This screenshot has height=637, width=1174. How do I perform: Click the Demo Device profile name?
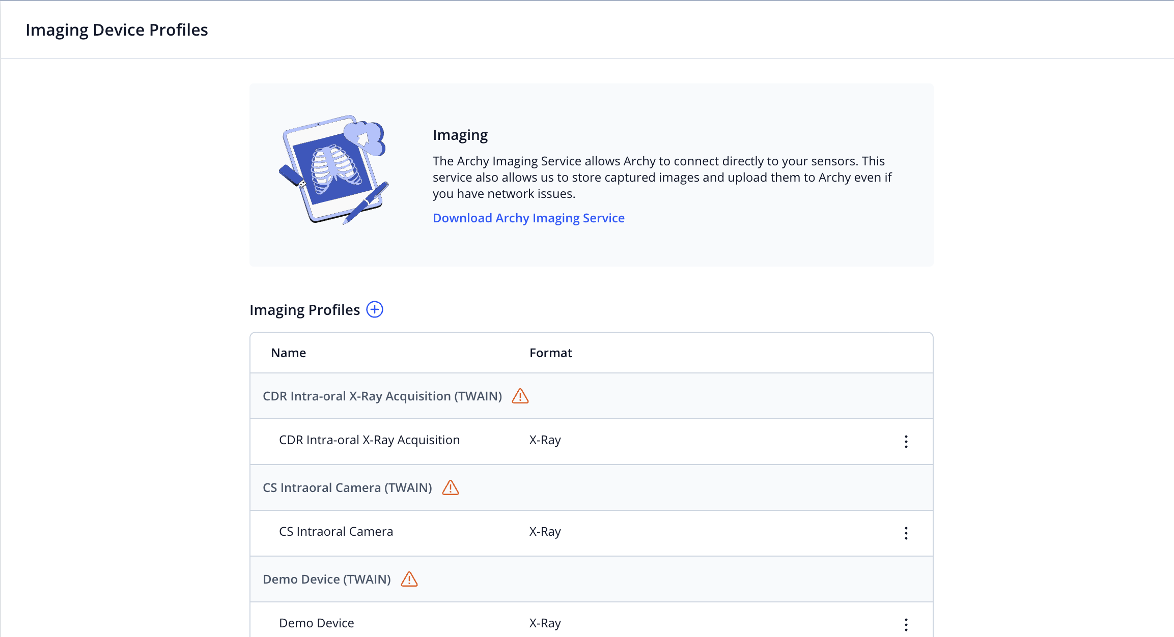click(x=316, y=623)
